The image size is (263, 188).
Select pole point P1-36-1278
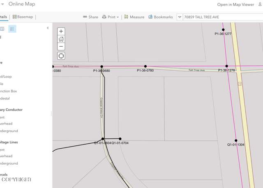pyautogui.click(x=226, y=66)
